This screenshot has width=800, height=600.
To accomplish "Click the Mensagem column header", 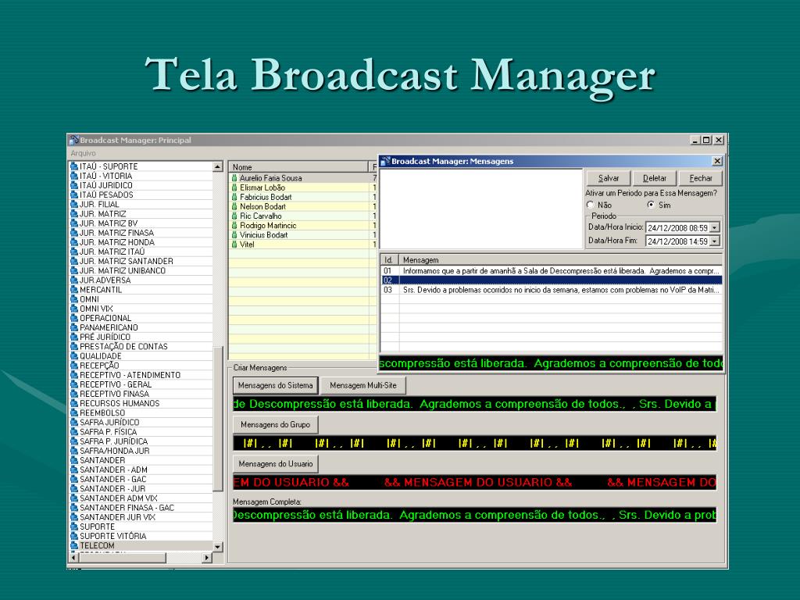I will tap(560, 259).
